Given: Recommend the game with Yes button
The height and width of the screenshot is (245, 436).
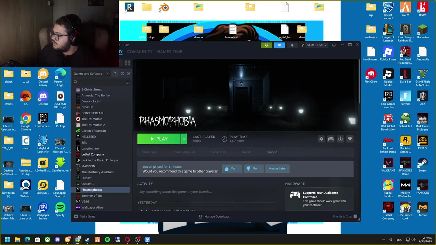Looking at the screenshot, I should pyautogui.click(x=232, y=168).
